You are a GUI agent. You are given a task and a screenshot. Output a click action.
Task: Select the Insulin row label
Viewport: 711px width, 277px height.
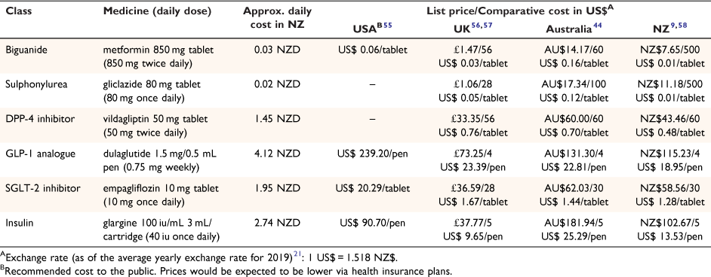tap(19, 223)
